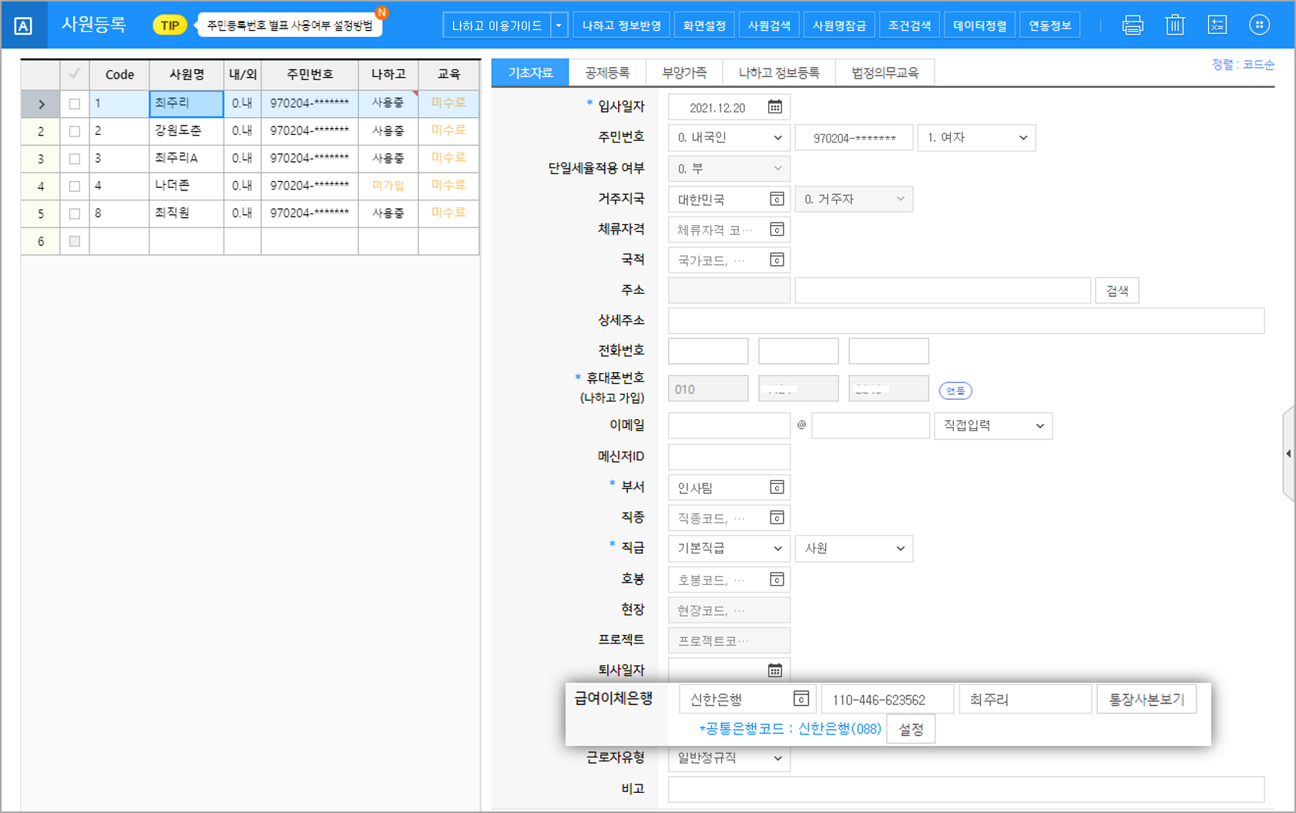Open the 내국인 resident type dropdown

pyautogui.click(x=729, y=138)
